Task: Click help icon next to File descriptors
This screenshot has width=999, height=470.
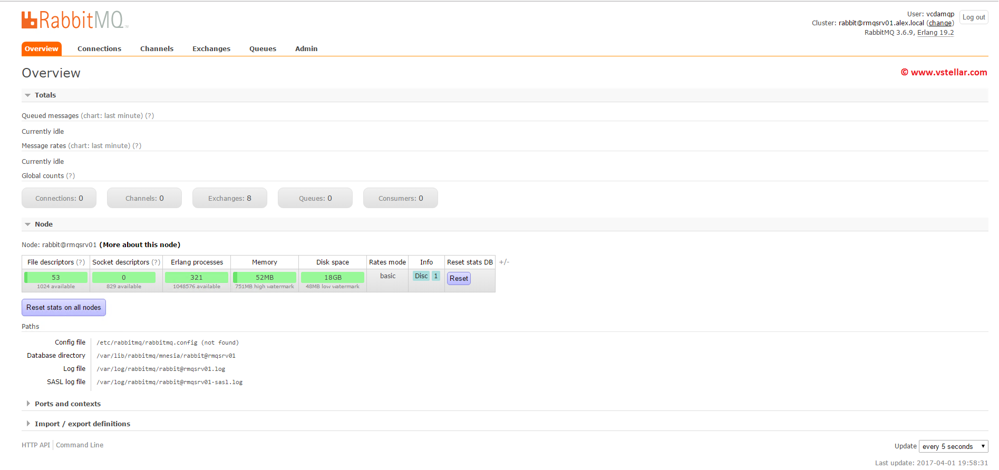Action: coord(80,262)
